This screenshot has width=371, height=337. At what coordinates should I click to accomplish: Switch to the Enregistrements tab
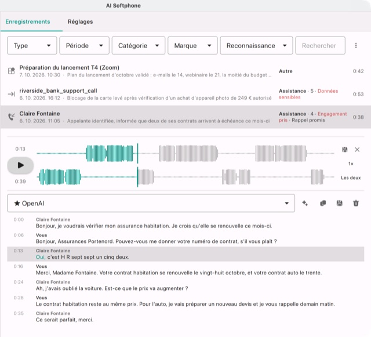click(28, 22)
